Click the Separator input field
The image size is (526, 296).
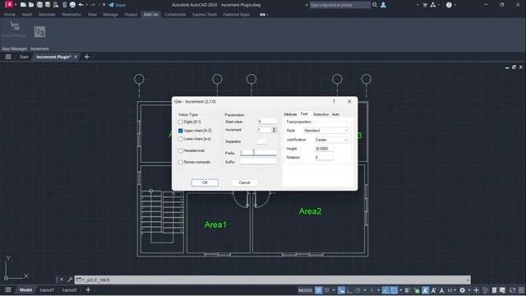261,141
